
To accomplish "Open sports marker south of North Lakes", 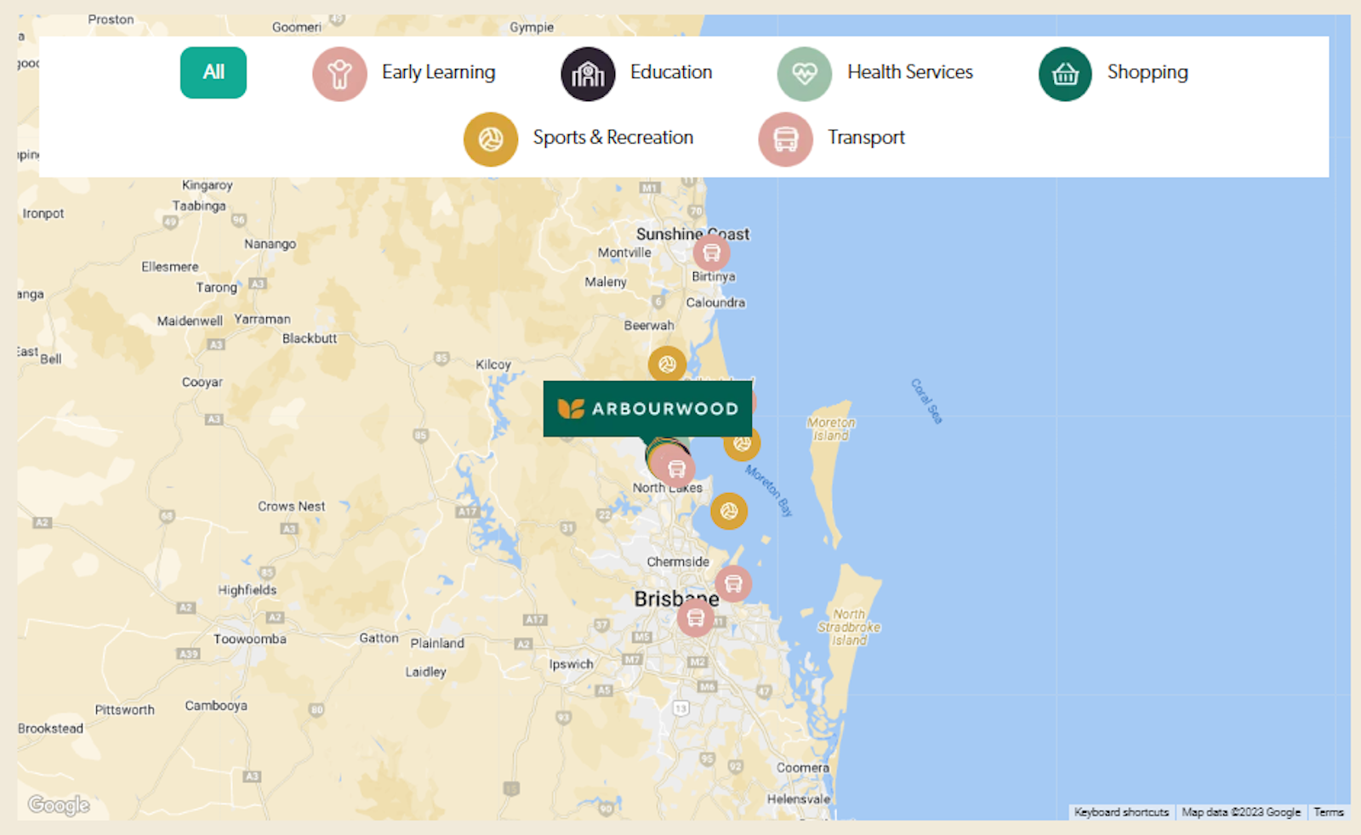I will click(x=729, y=511).
